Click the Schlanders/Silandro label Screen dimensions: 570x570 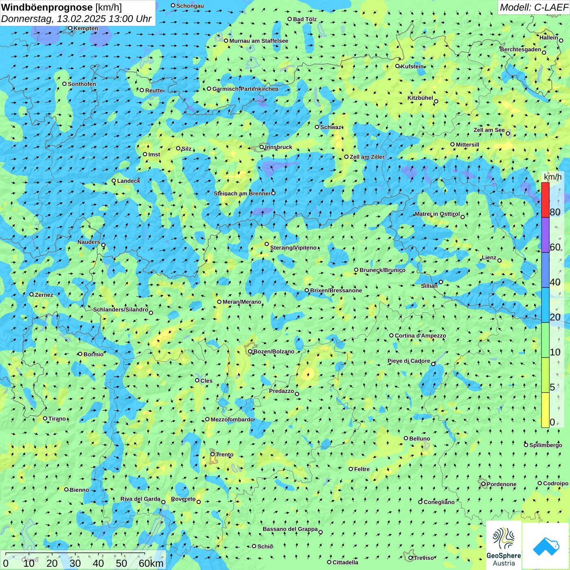[121, 309]
